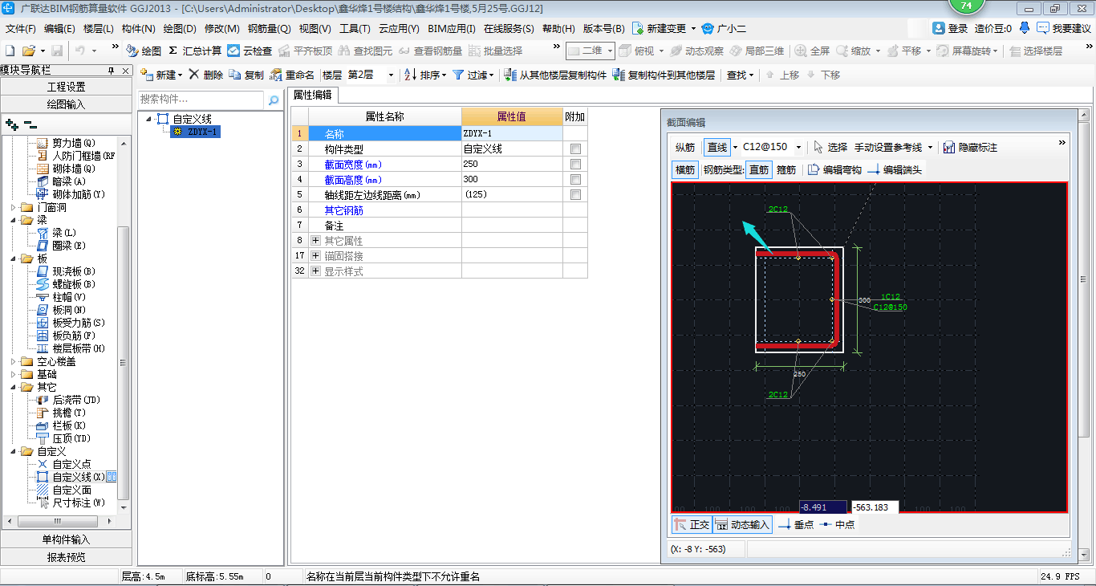
Task: Tick the 构件类型 附加 checkbox
Action: tap(575, 149)
